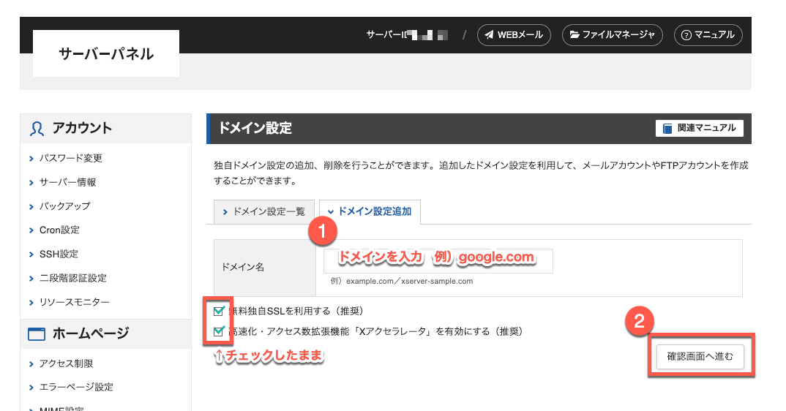Open the ファイルマネージャ button

[x=612, y=34]
